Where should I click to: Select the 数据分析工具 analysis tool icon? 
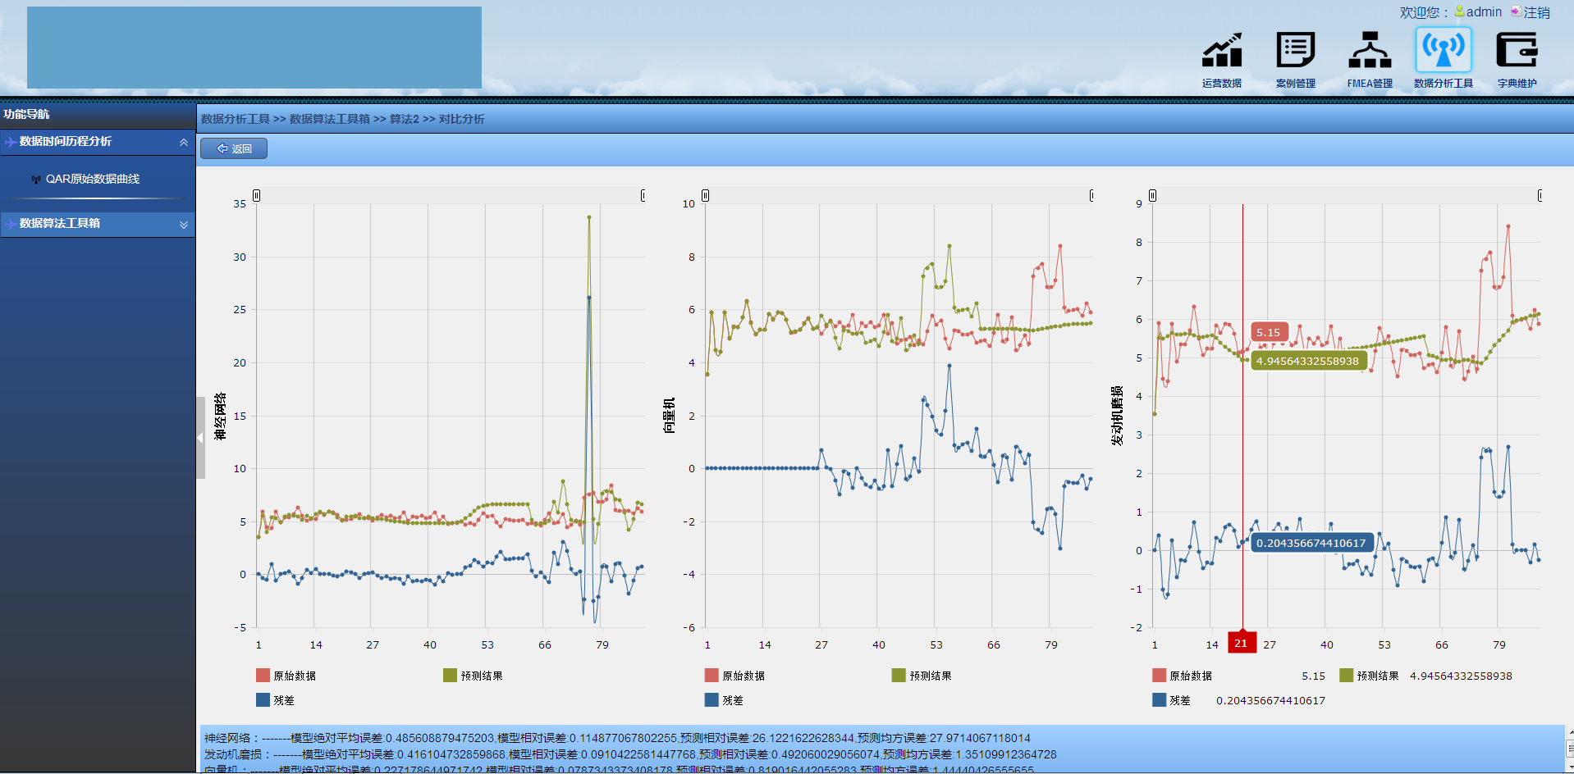point(1443,52)
